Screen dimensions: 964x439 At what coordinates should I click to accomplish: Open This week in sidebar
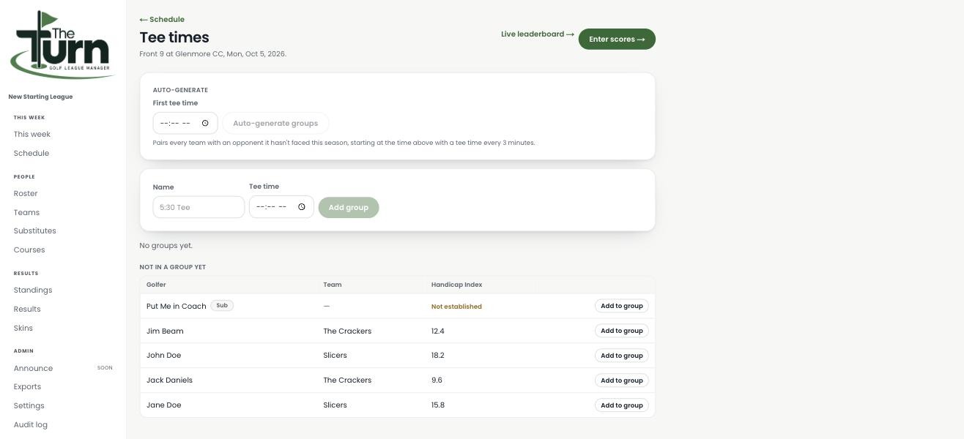32,135
